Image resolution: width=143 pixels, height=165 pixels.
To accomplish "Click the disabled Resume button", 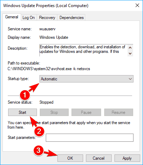I will pyautogui.click(x=119, y=112).
